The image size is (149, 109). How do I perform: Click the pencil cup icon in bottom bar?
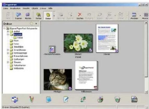click(32, 99)
